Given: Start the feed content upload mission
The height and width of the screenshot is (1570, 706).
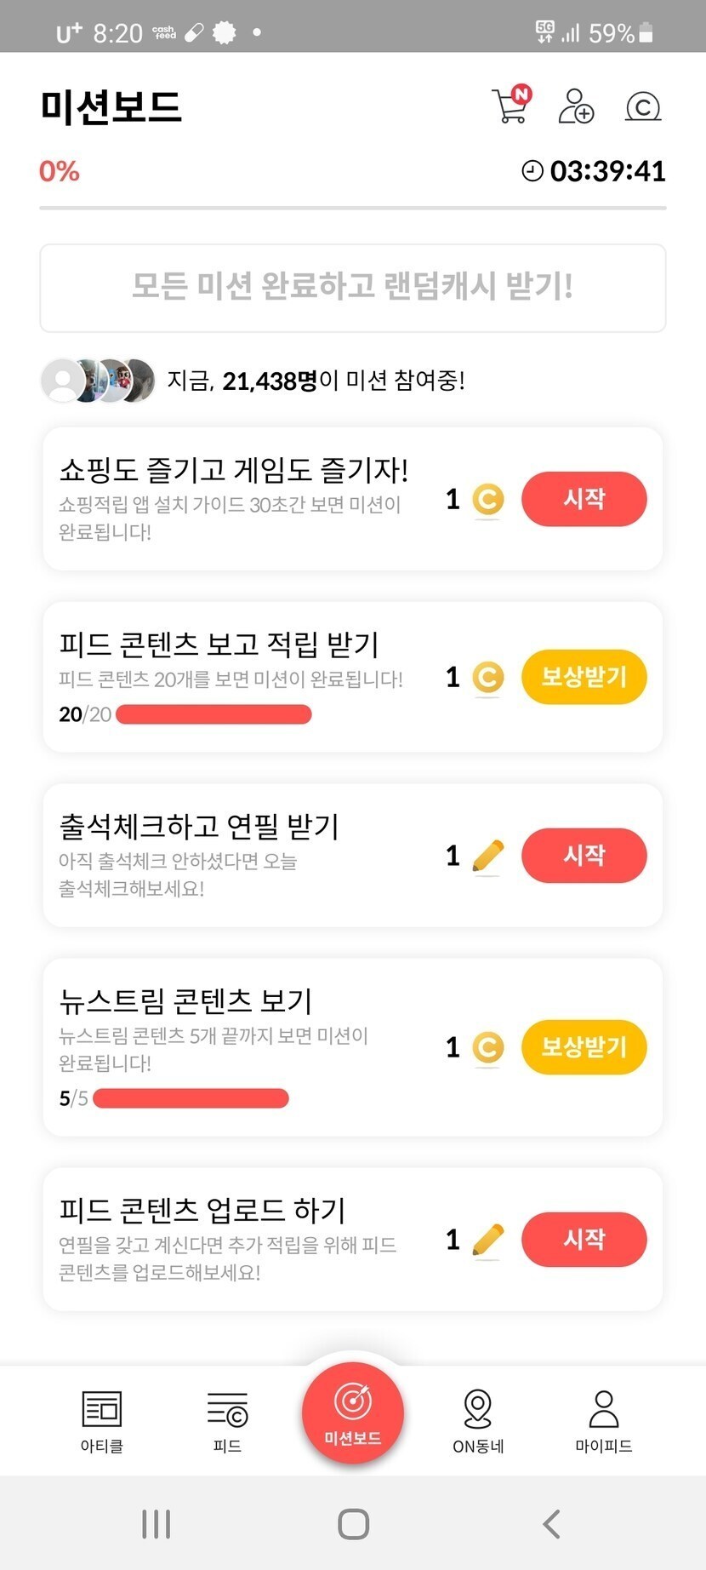Looking at the screenshot, I should pyautogui.click(x=584, y=1239).
